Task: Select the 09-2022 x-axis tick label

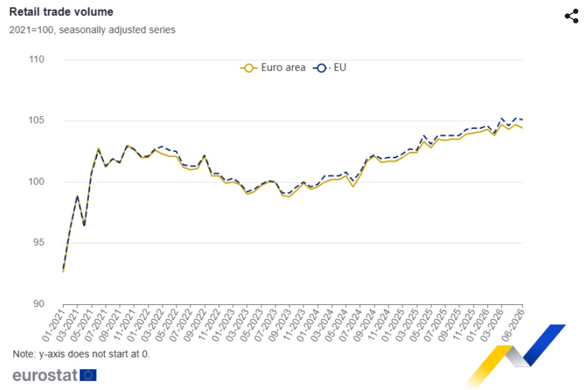Action: 195,325
